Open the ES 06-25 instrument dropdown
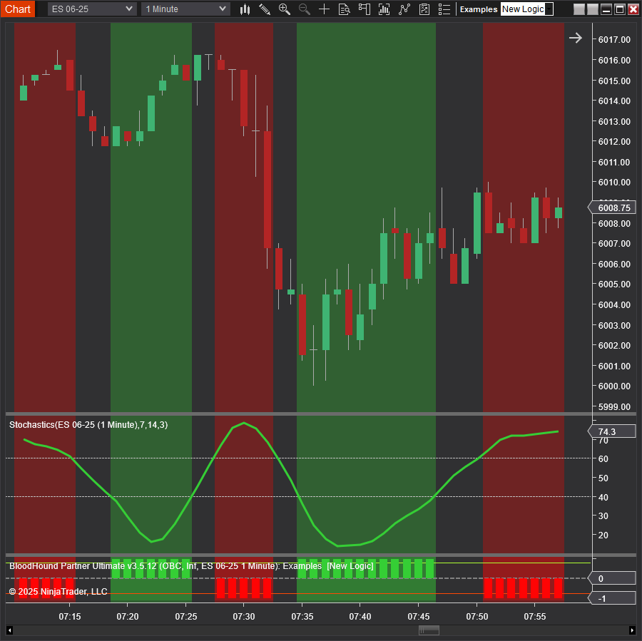Viewport: 642px width, 641px height. click(92, 9)
